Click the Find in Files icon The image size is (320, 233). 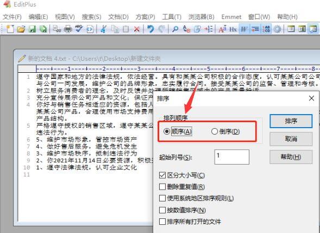pos(197,29)
